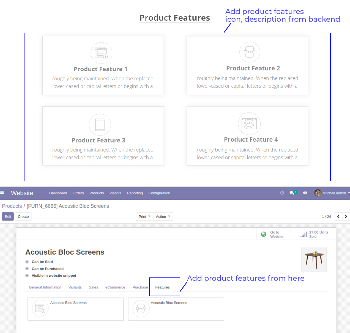Image resolution: width=350 pixels, height=333 pixels.
Task: Click the gift icon in navbar
Action: click(305, 193)
